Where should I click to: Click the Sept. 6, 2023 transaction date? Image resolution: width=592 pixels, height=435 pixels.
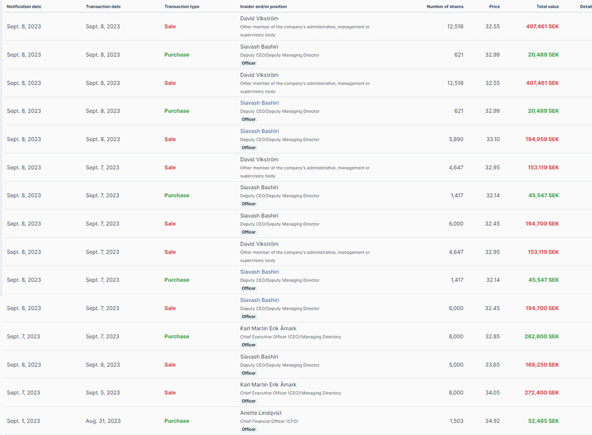103,365
